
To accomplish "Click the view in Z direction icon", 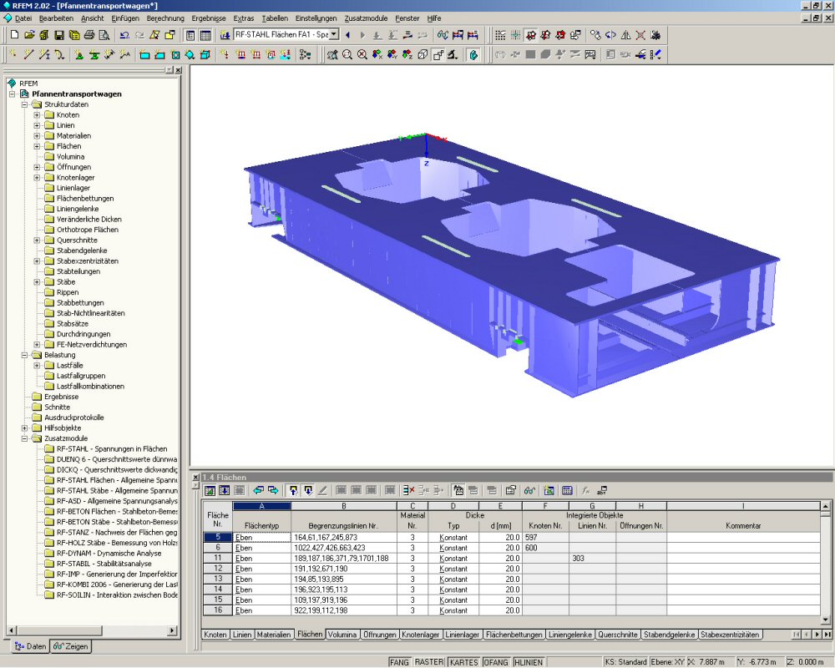I will [407, 54].
